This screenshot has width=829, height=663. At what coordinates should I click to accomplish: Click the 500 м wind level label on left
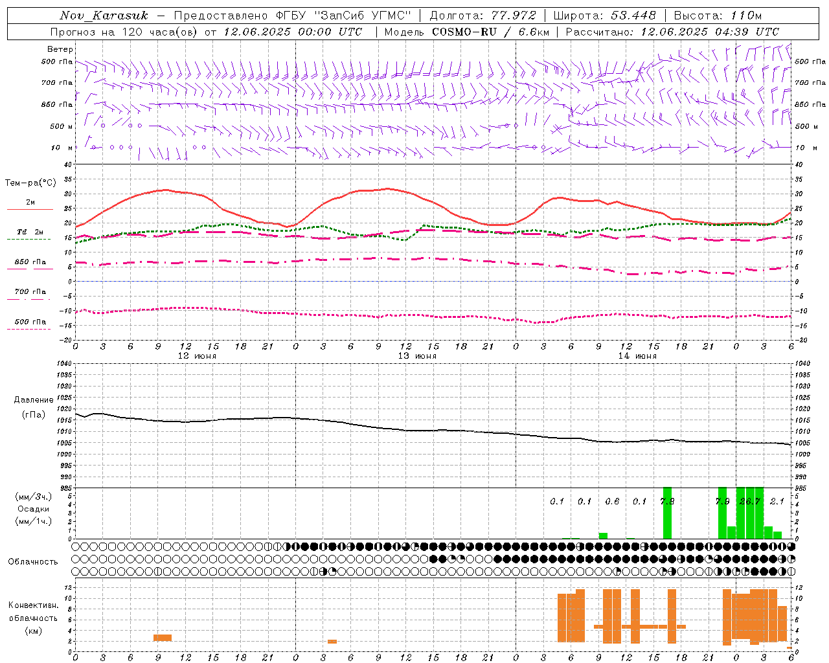coord(62,126)
